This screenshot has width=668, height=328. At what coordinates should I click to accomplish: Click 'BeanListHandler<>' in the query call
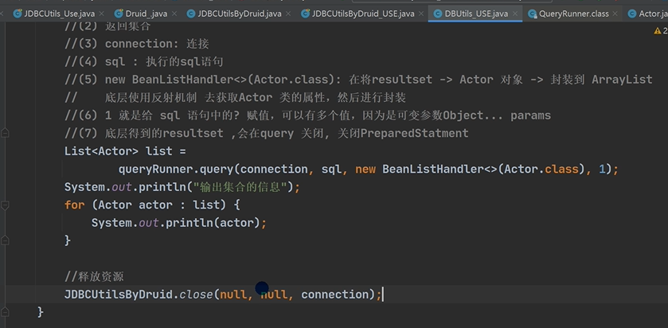point(440,169)
